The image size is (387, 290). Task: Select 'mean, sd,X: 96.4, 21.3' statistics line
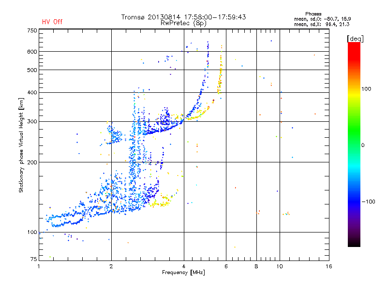coord(322,24)
